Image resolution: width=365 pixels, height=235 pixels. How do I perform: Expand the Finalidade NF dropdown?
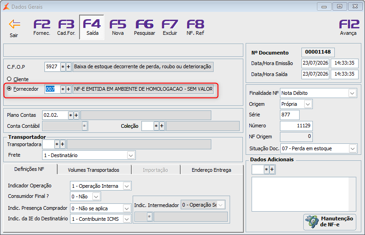(352, 93)
